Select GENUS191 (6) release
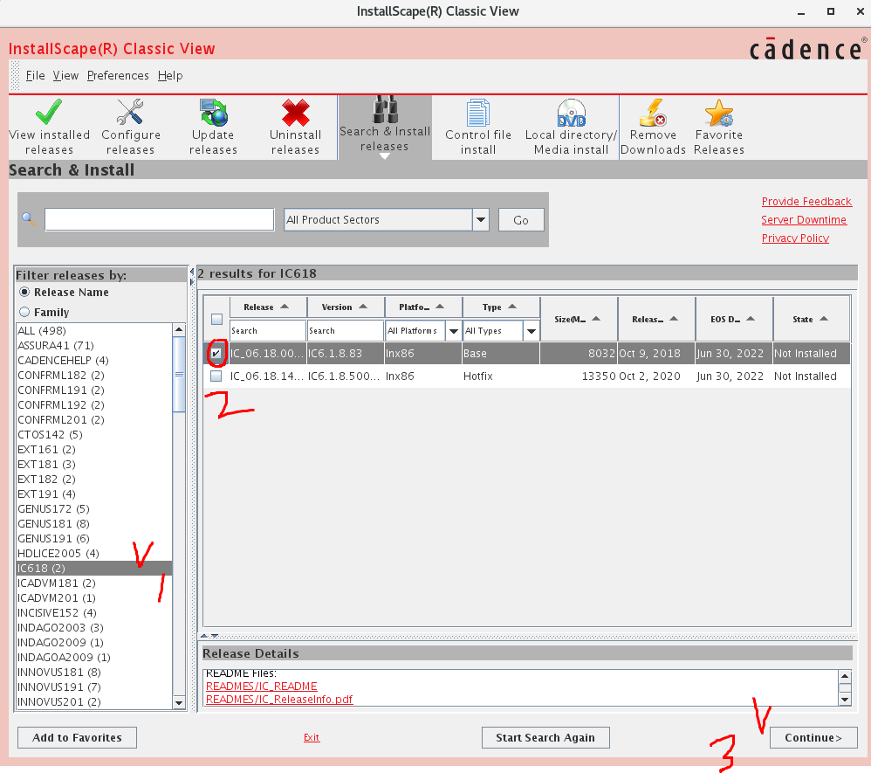The image size is (871, 773). click(94, 538)
